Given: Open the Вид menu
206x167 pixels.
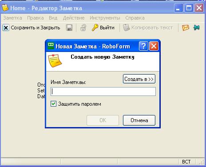Looking at the screenshot, I should (53, 18).
